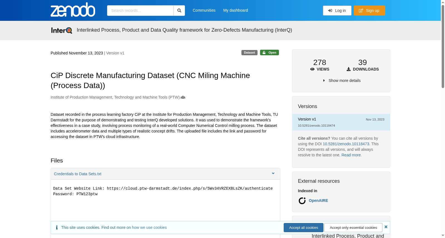Image resolution: width=445 pixels, height=238 pixels.
Task: Click the Sign up button
Action: click(369, 11)
